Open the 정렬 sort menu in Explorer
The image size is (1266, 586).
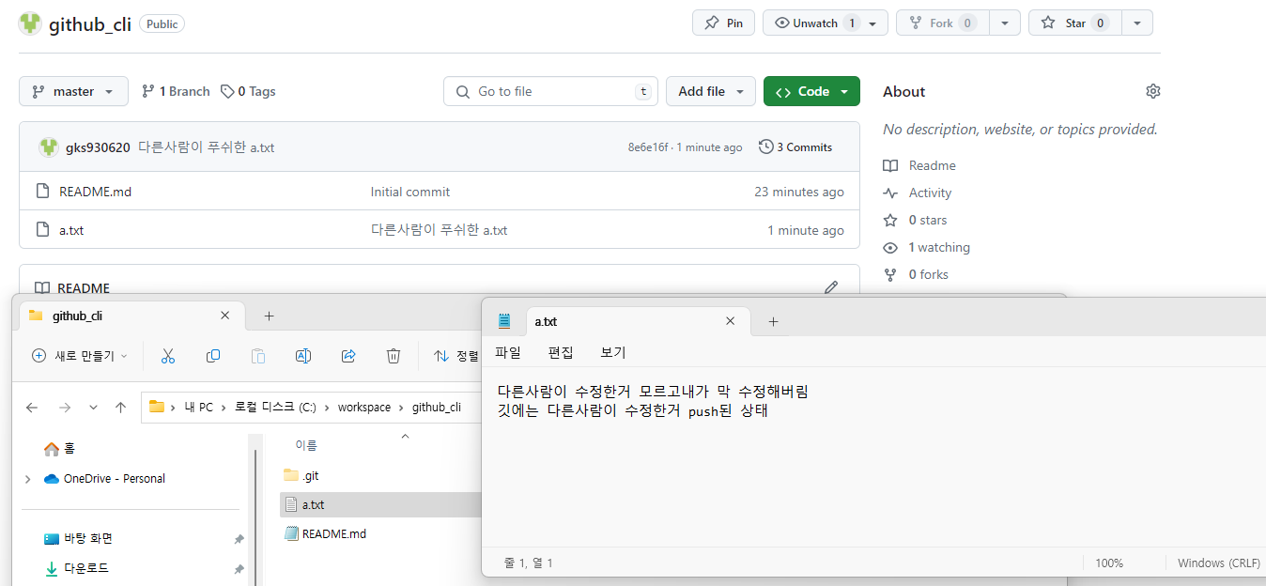click(x=456, y=356)
